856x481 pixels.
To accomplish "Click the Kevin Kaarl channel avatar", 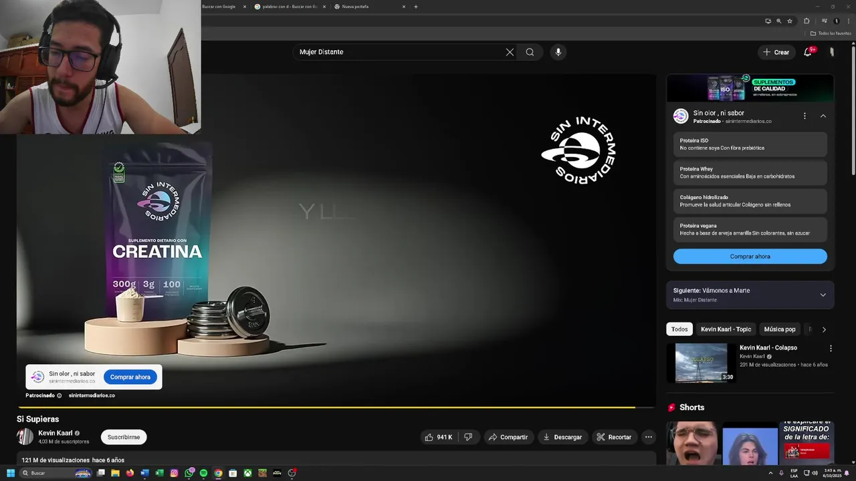I will pyautogui.click(x=25, y=437).
